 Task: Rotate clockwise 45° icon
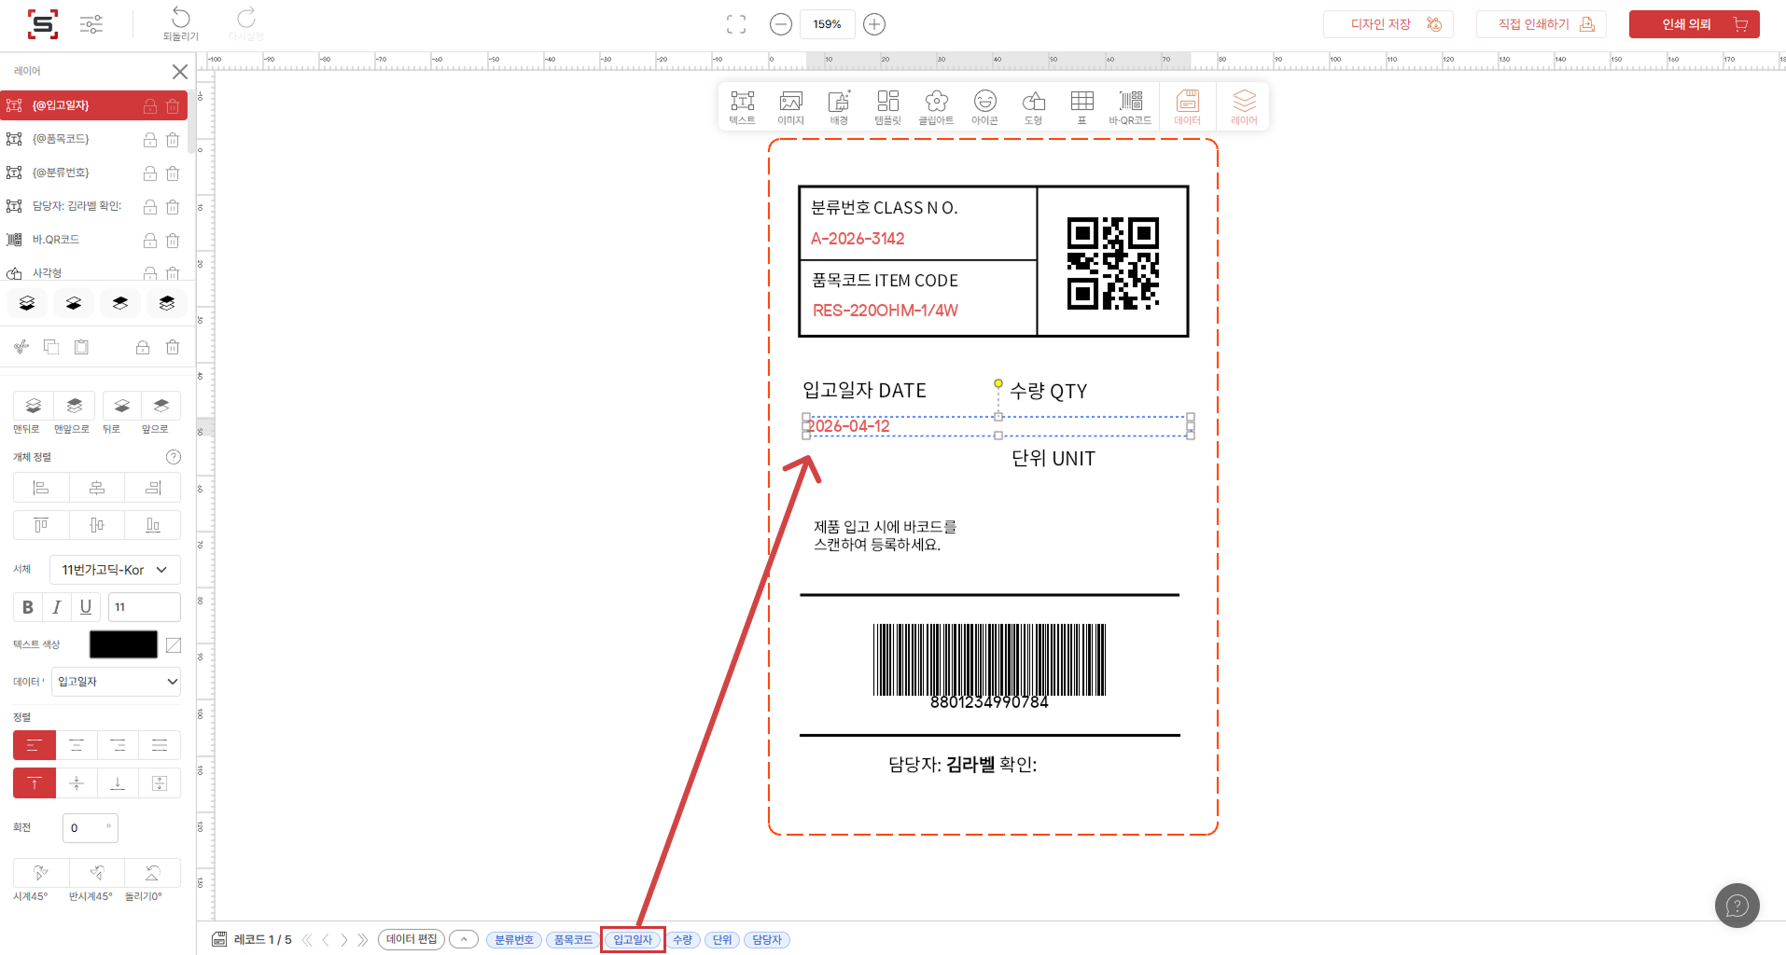coord(40,873)
